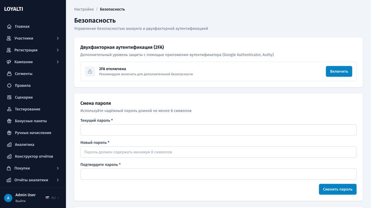Viewport: 371px width, 208px height.
Task: Click the megaphone icon beside Кампании
Action: click(x=9, y=62)
